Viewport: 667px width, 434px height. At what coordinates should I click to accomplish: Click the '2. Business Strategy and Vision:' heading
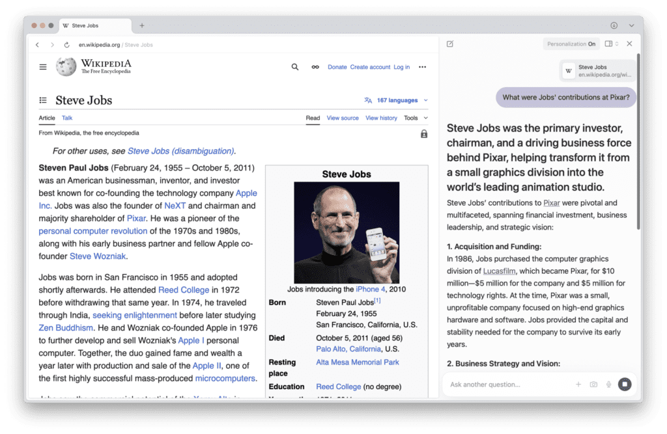pyautogui.click(x=504, y=364)
